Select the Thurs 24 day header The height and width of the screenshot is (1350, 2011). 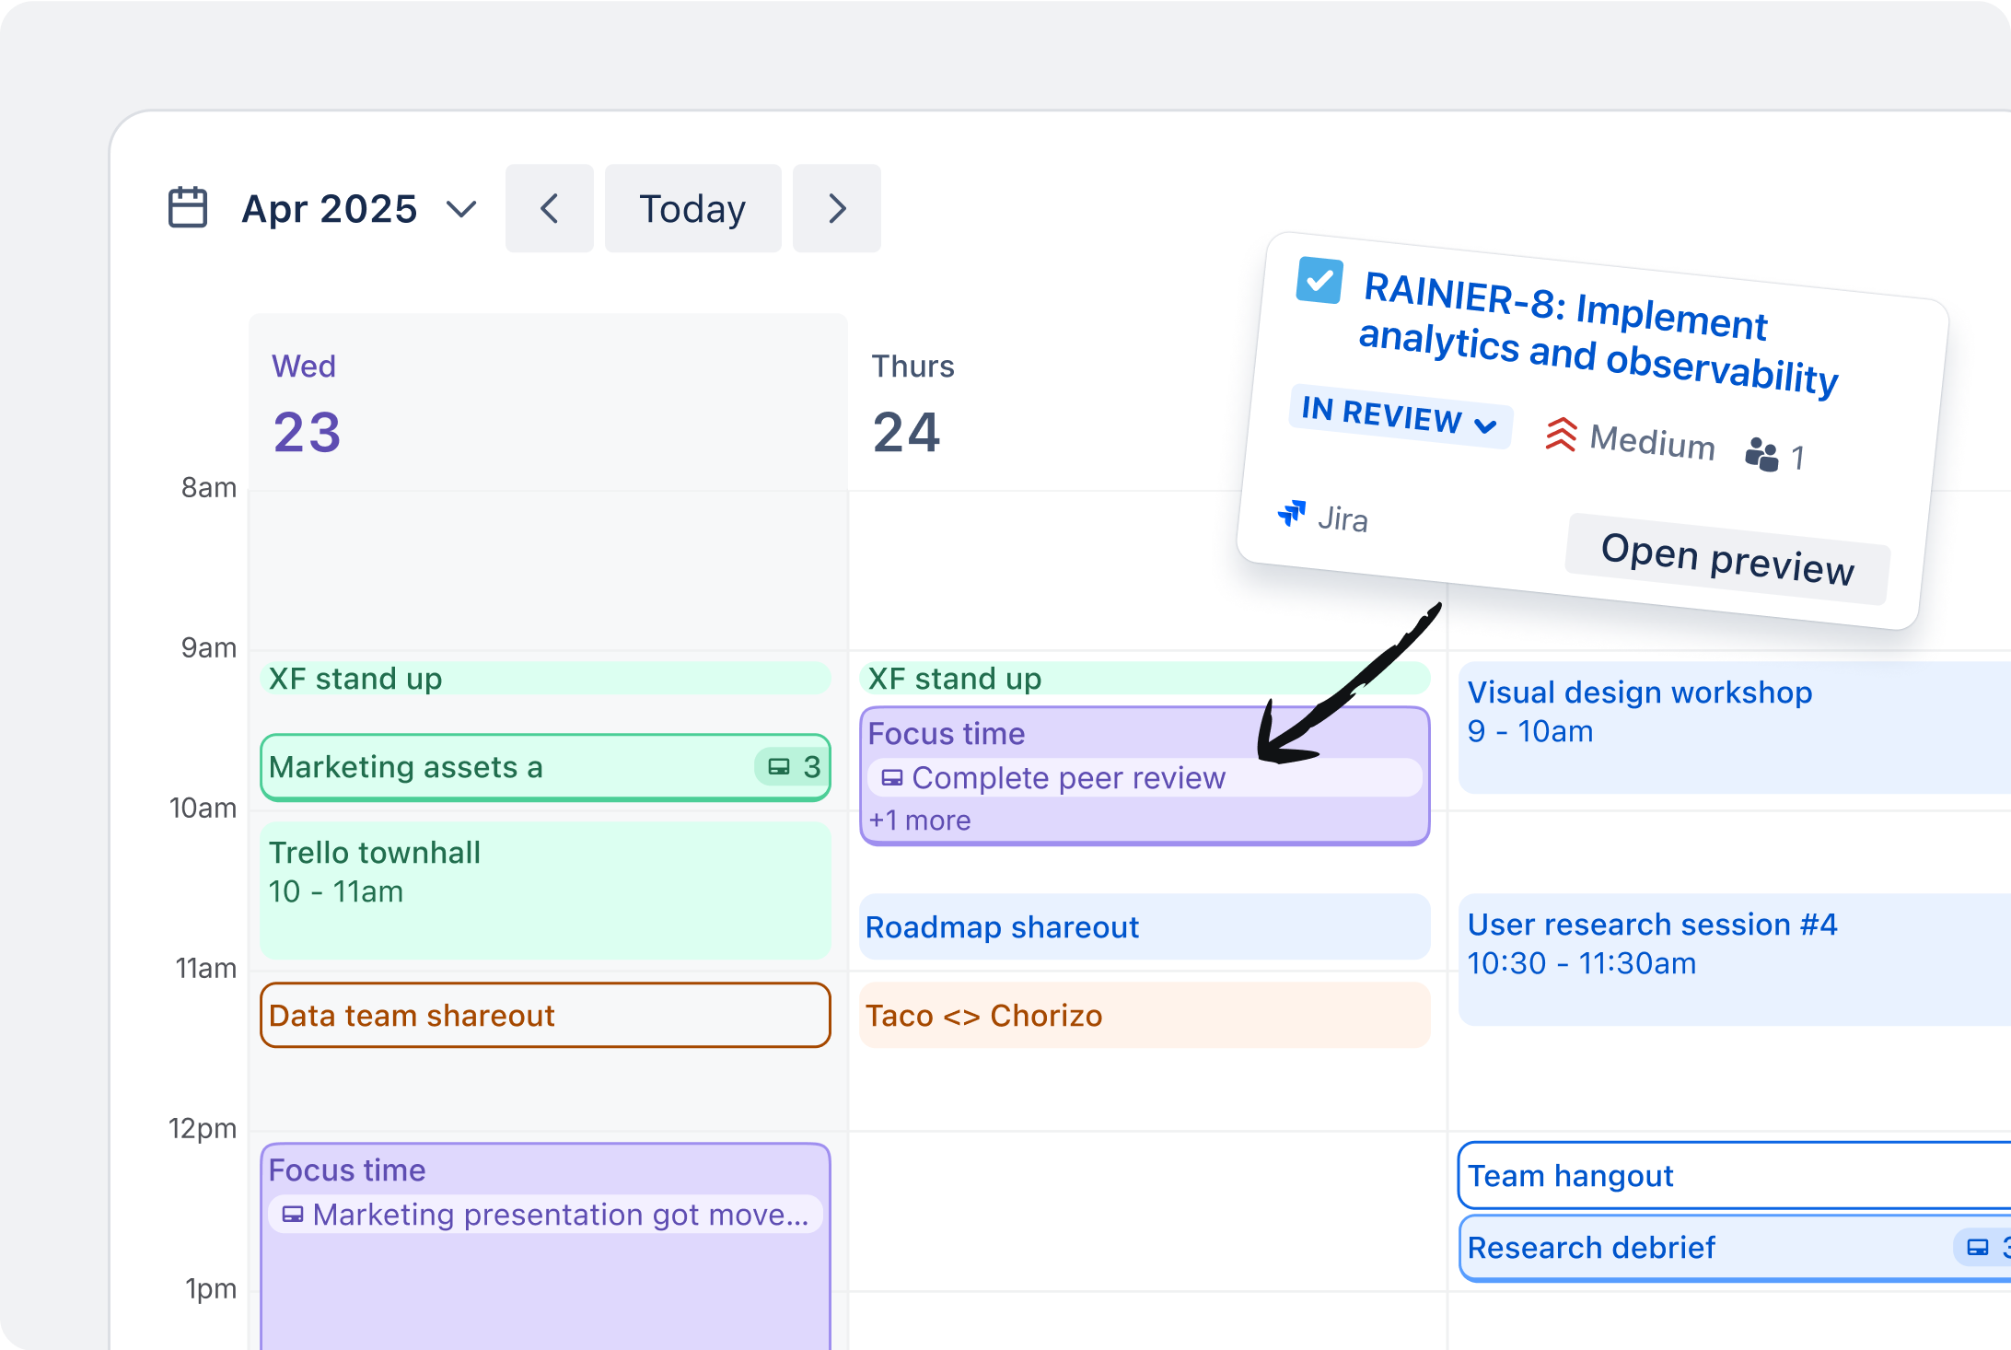(1146, 402)
